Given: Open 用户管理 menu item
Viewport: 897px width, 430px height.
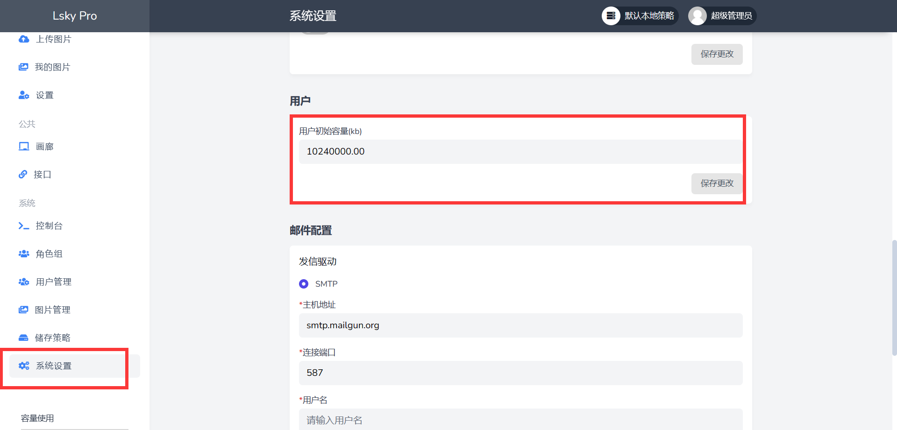Looking at the screenshot, I should 54,282.
